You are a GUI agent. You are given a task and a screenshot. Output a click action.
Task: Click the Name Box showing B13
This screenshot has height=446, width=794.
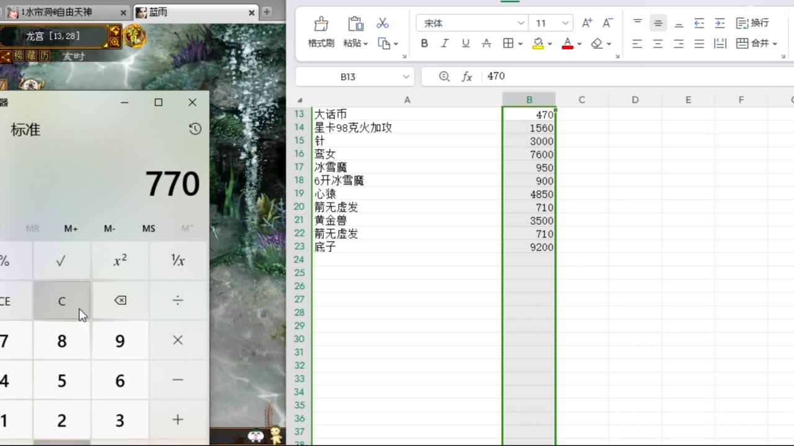pyautogui.click(x=347, y=77)
